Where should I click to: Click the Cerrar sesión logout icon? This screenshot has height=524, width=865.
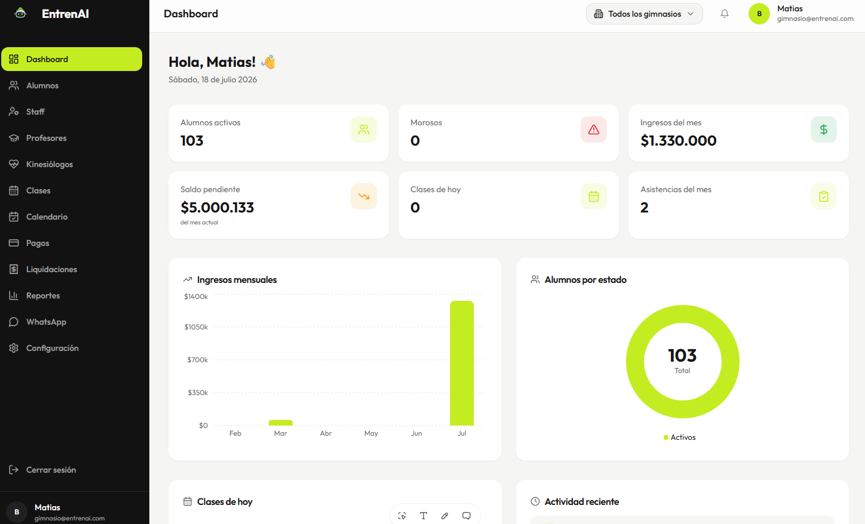coord(14,470)
